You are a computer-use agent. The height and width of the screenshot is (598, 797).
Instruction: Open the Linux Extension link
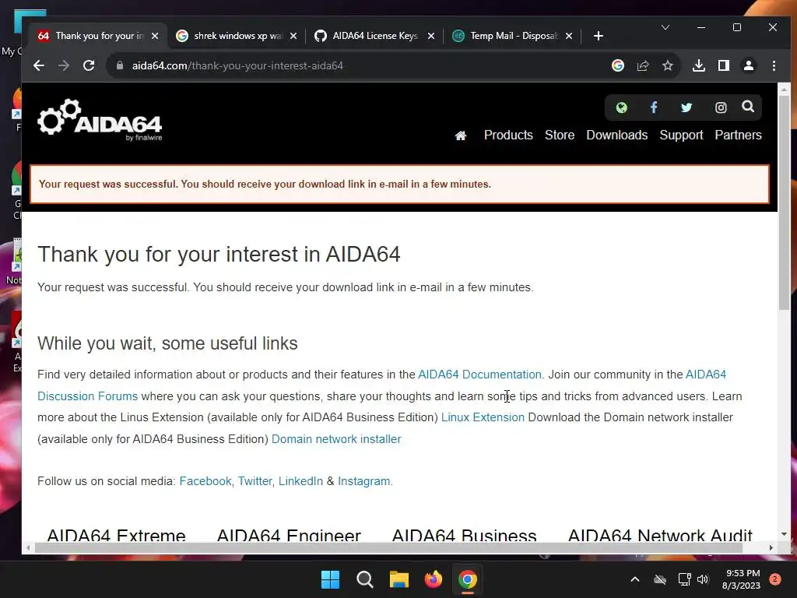tap(483, 417)
